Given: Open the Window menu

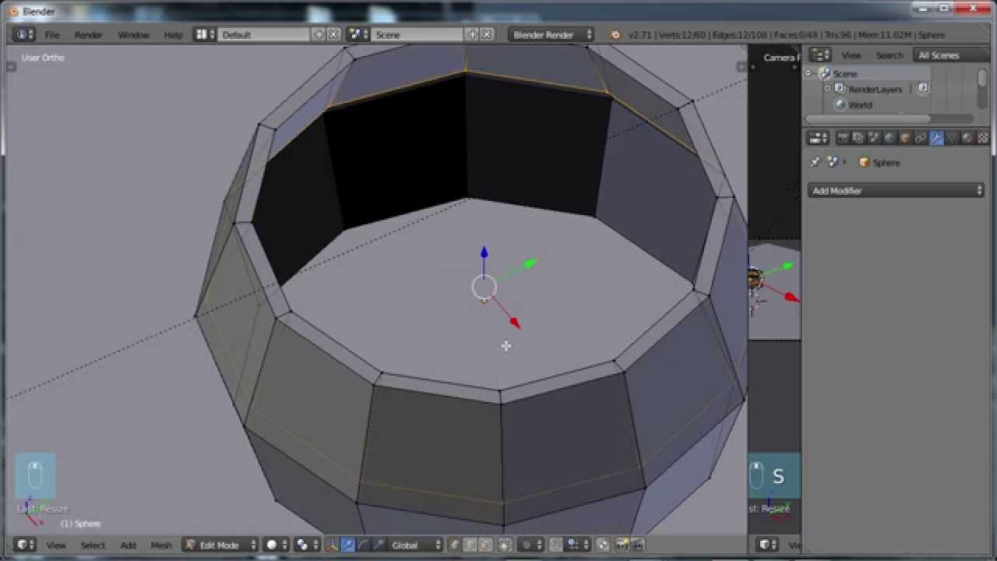Looking at the screenshot, I should (133, 35).
